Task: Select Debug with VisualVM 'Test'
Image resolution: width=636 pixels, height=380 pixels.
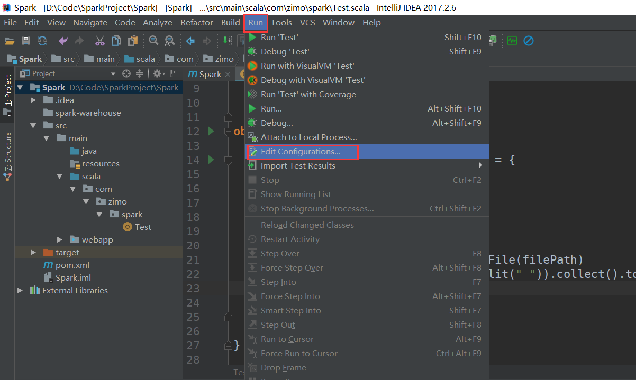Action: click(x=367, y=80)
